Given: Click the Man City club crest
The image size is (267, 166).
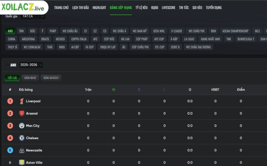Looking at the screenshot, I should tap(22, 126).
